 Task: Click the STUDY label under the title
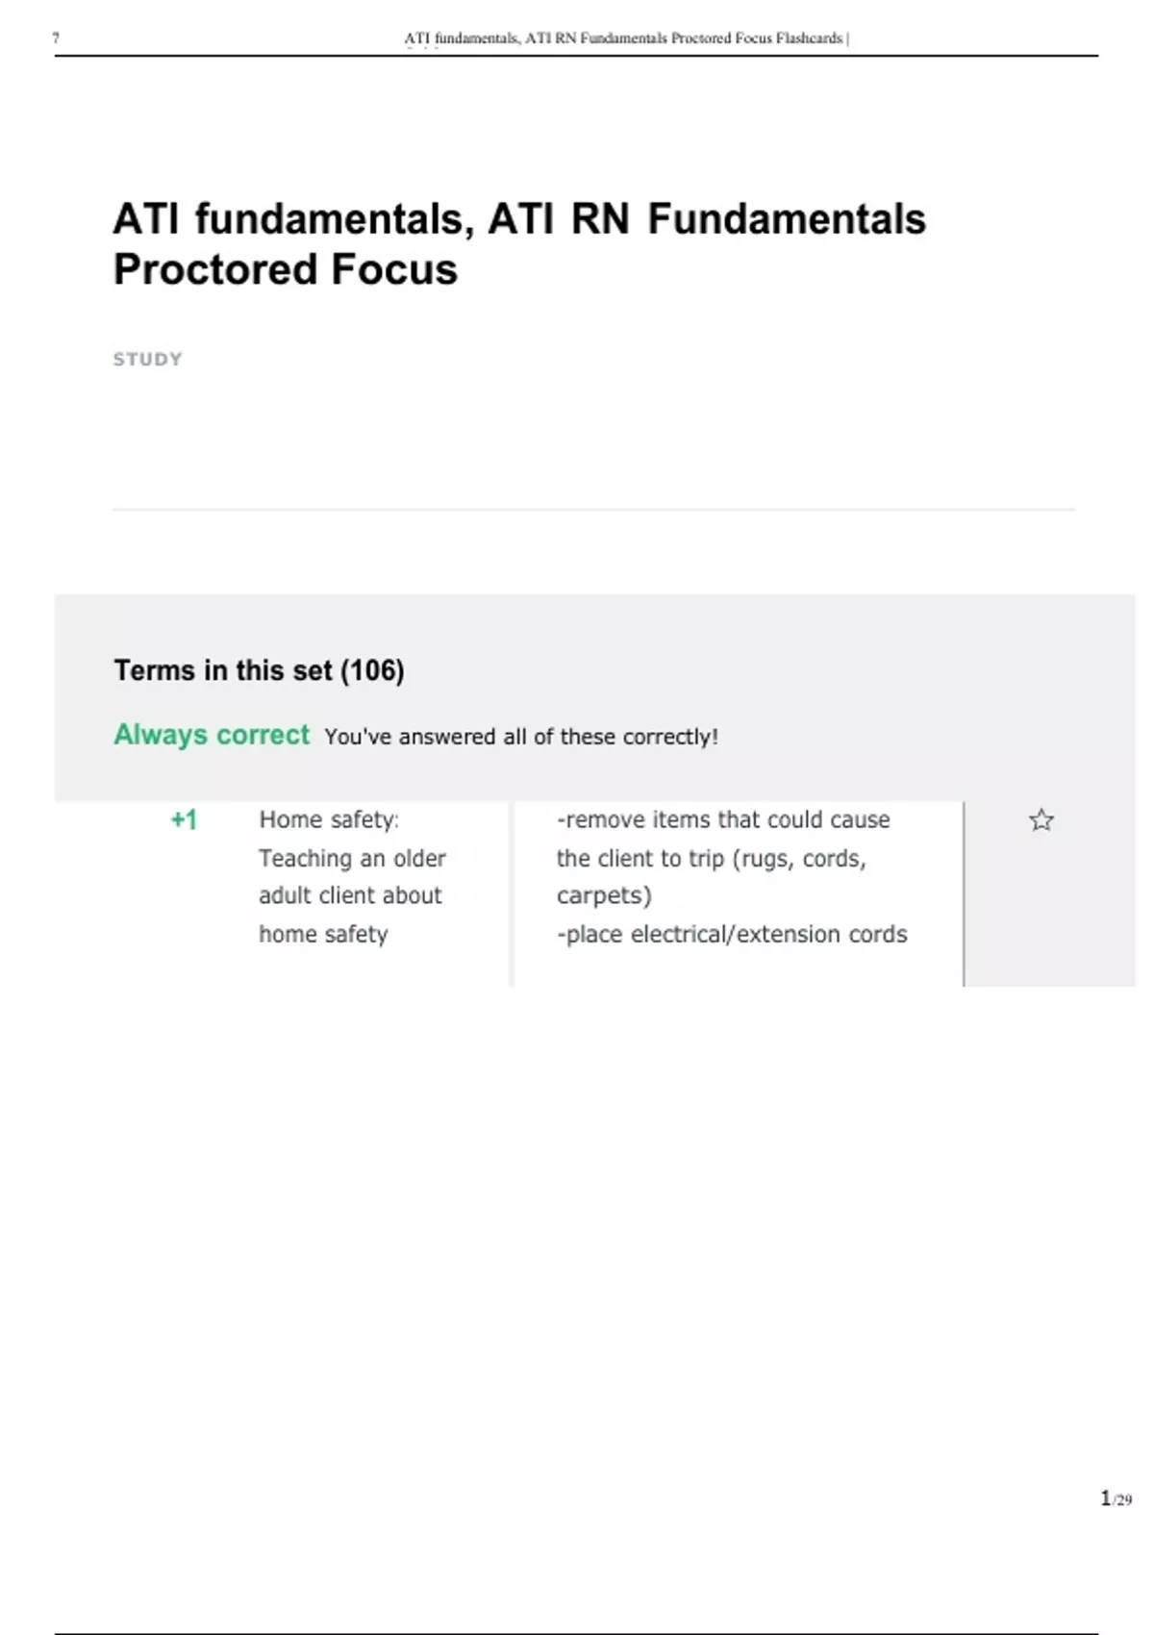coord(147,360)
